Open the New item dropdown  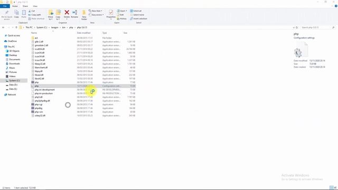click(x=96, y=11)
